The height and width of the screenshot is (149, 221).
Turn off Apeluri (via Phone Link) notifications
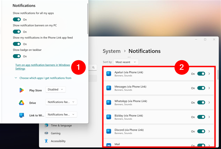[201, 74]
